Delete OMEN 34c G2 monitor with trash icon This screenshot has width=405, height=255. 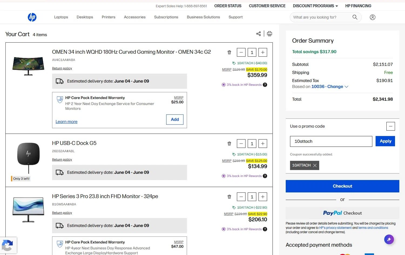229,52
